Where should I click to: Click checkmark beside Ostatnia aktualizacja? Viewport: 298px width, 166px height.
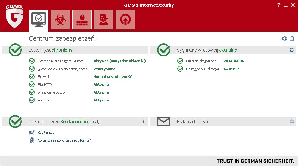click(180, 61)
